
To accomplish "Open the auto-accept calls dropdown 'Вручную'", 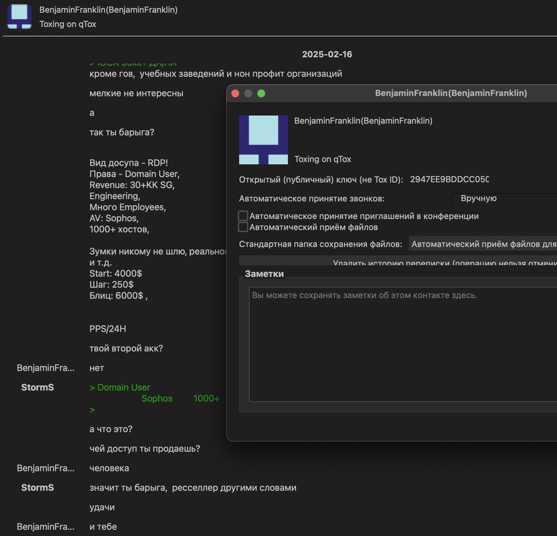I will [x=503, y=198].
